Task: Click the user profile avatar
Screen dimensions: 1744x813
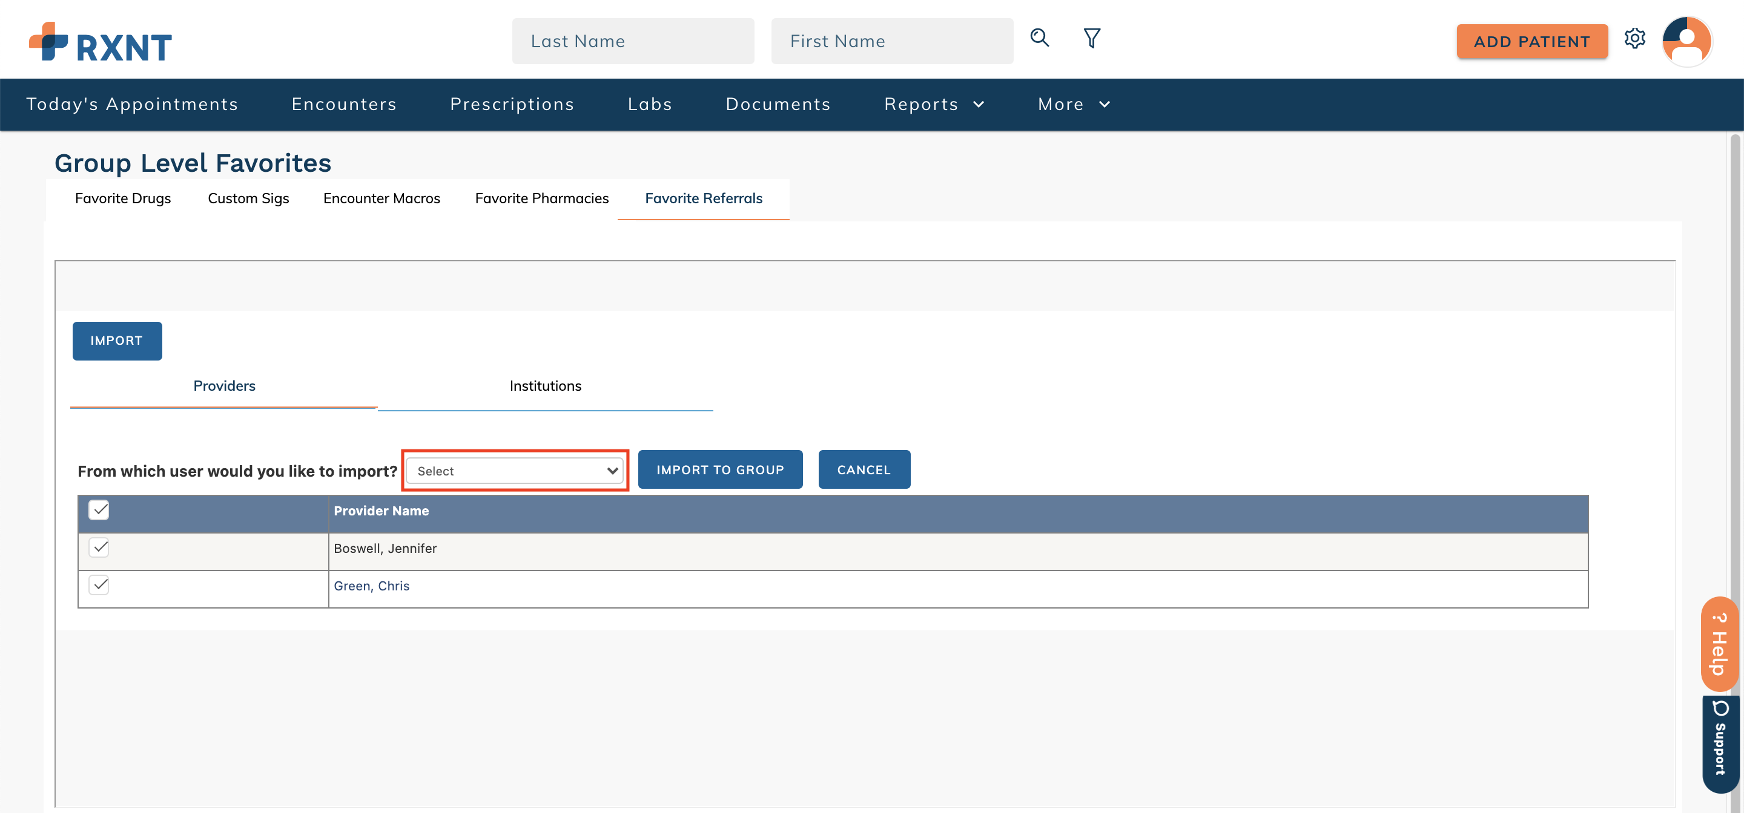Action: (1686, 41)
